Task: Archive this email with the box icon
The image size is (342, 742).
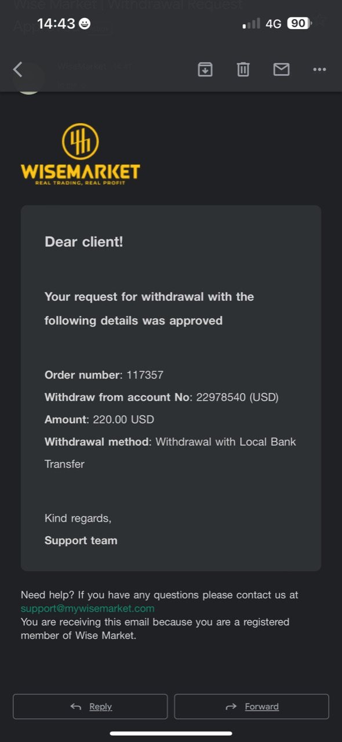Action: point(205,70)
